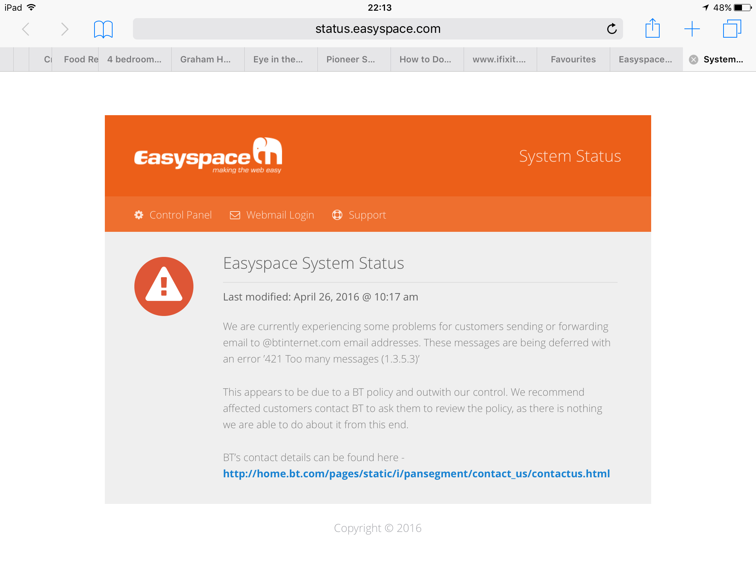Select the 4 bedroom... tab
756x567 pixels.
click(134, 59)
